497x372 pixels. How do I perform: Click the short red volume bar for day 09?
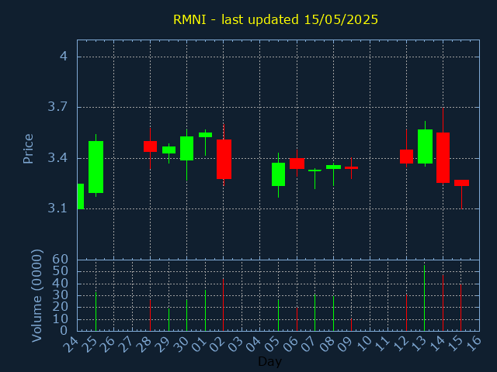pos(351,325)
